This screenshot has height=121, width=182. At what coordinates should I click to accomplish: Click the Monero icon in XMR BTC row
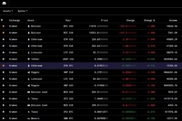click(29, 118)
